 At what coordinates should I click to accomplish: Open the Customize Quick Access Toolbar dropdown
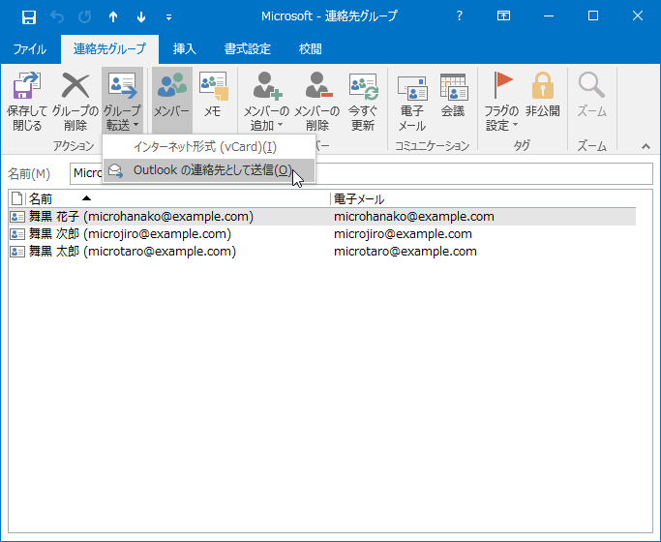click(168, 17)
